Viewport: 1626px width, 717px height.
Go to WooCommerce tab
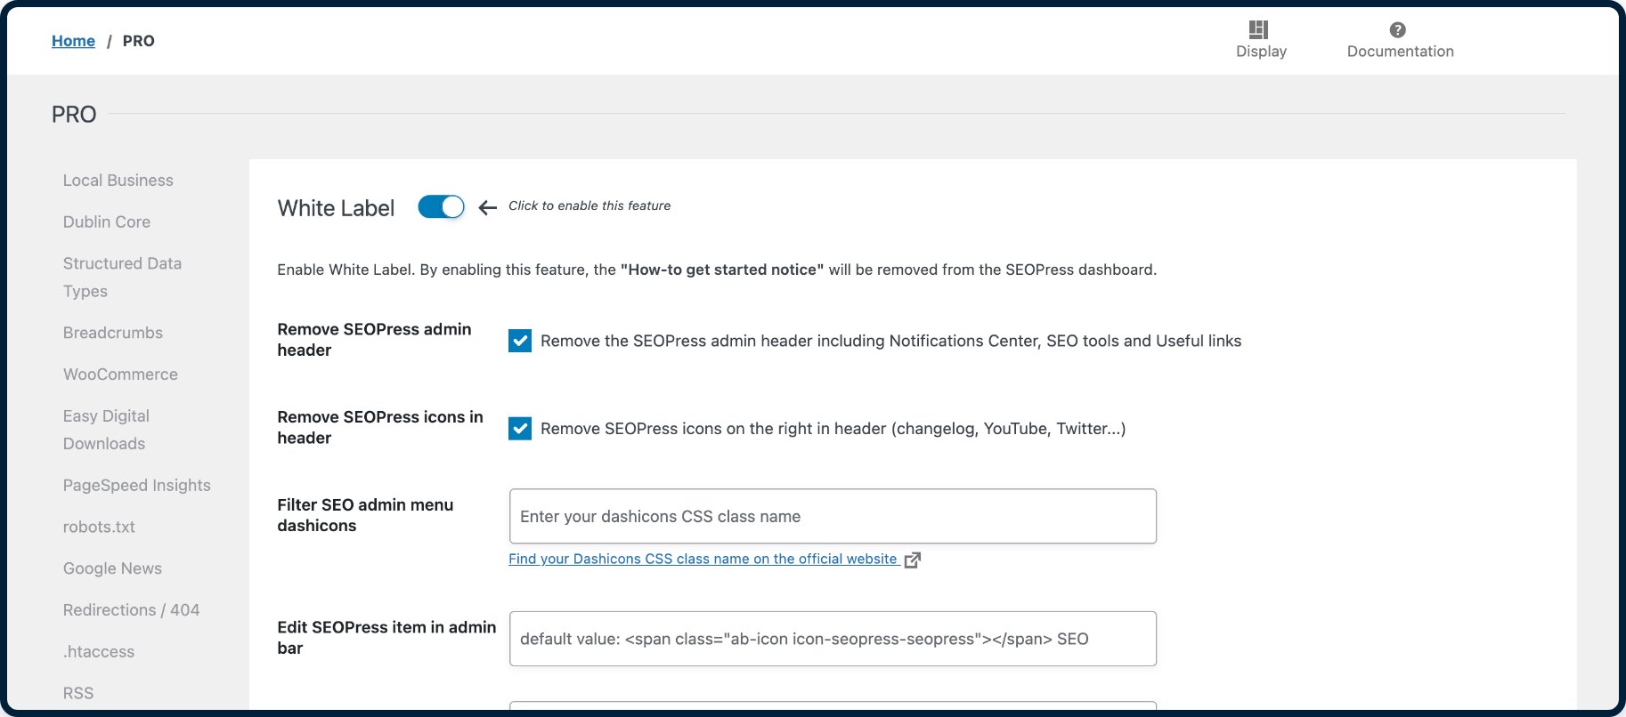click(120, 375)
